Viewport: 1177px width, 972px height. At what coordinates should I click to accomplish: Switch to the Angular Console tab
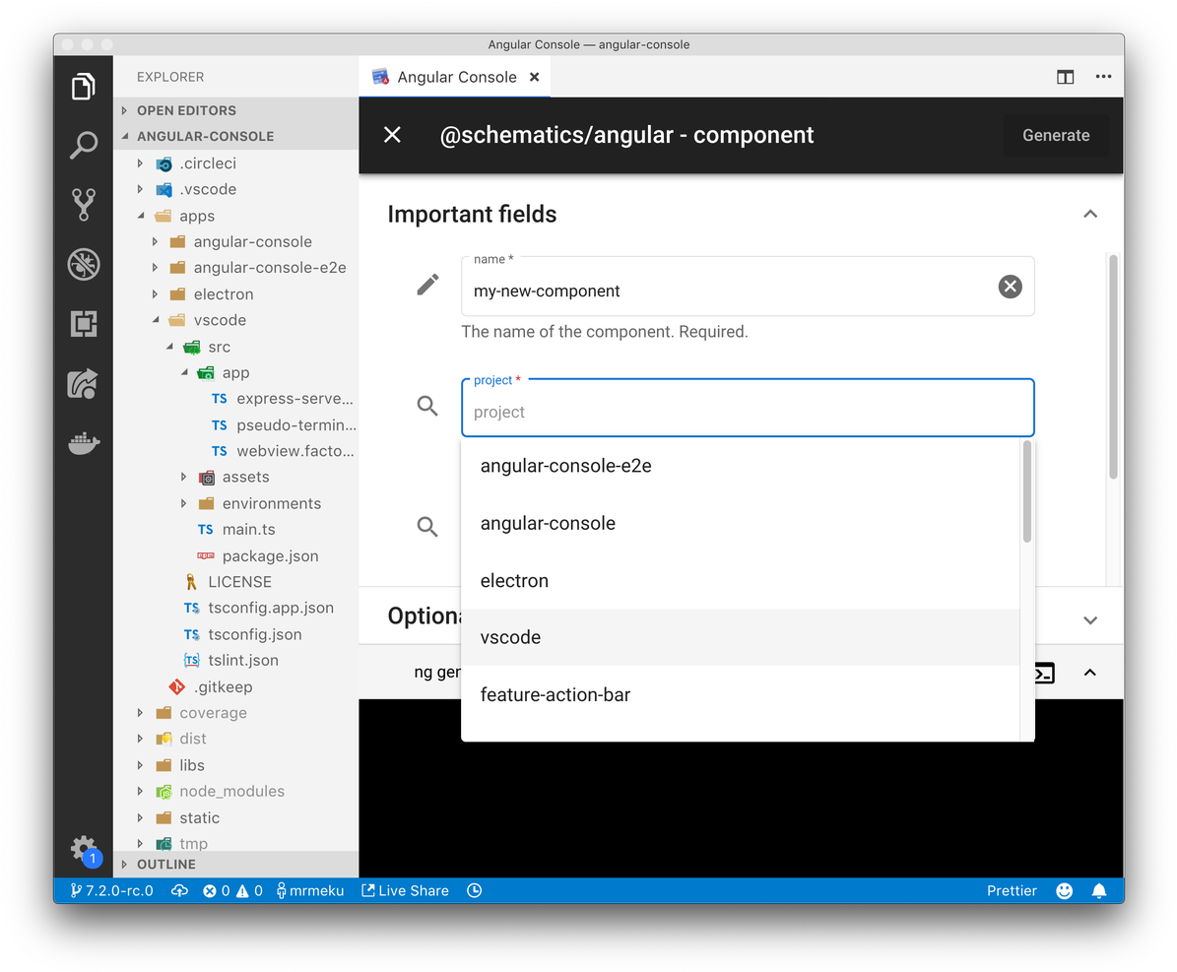(456, 77)
